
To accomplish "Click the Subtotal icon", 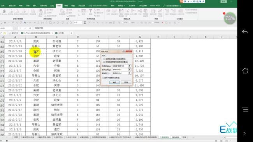I will point(180,11).
